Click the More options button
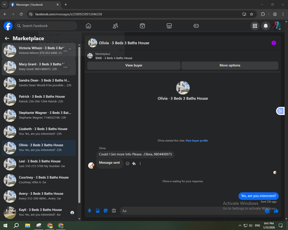This screenshot has width=288, height=230. [230, 66]
